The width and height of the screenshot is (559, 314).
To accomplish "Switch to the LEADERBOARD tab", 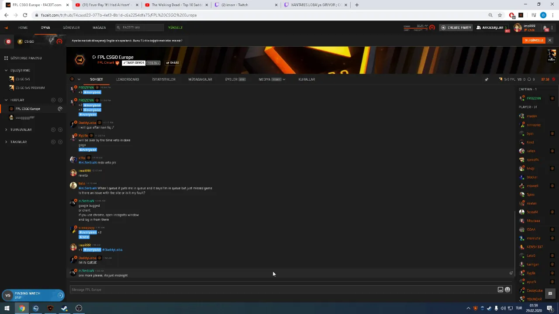I will click(x=128, y=79).
